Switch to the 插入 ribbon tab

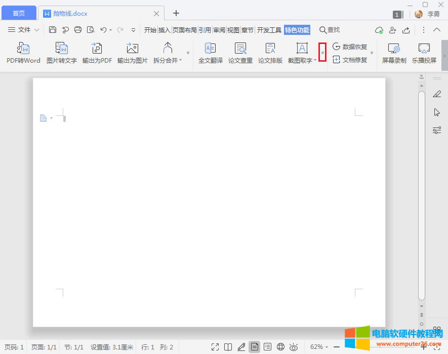click(x=165, y=30)
